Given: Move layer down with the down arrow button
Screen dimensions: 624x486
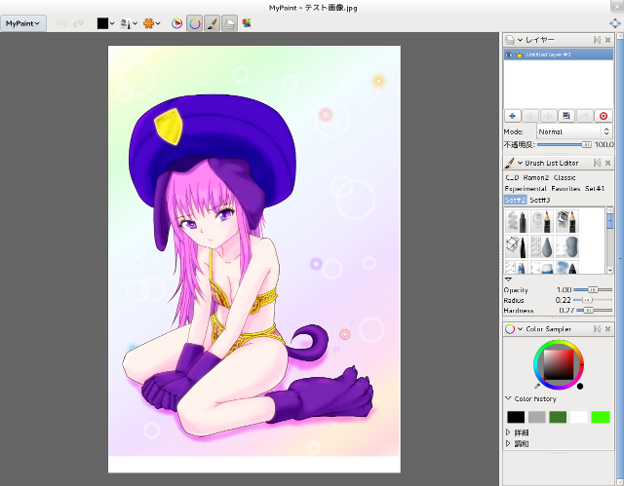Looking at the screenshot, I should pos(548,116).
